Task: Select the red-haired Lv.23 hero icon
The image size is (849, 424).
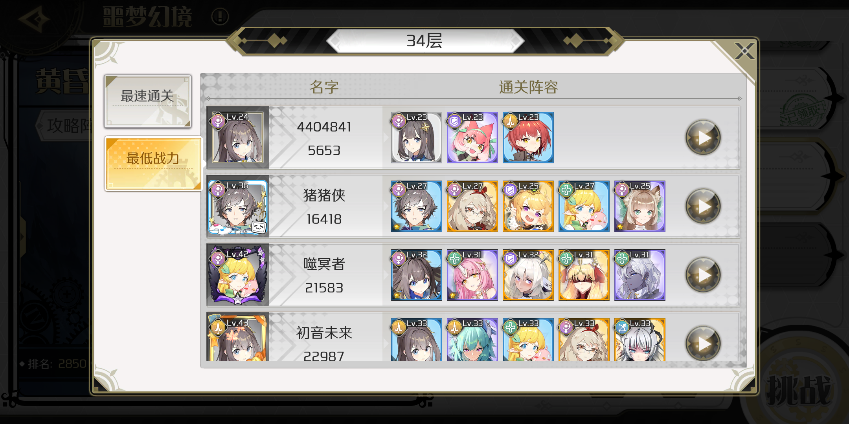Action: [528, 138]
